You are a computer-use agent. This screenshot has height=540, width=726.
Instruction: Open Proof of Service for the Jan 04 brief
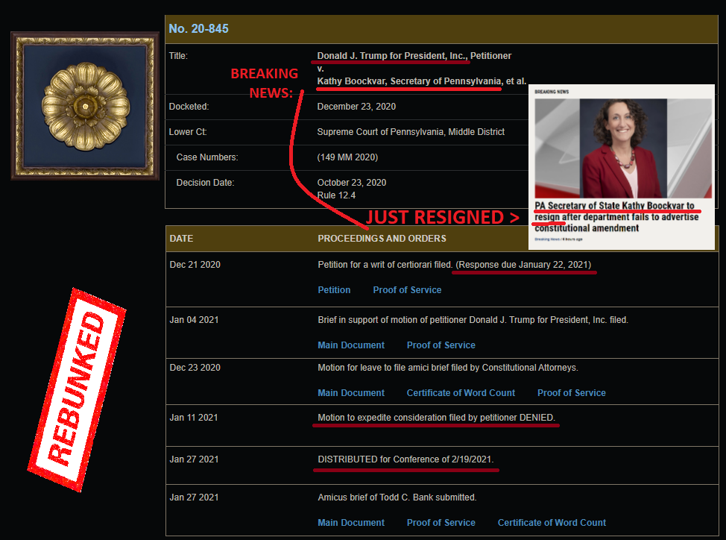(x=441, y=345)
